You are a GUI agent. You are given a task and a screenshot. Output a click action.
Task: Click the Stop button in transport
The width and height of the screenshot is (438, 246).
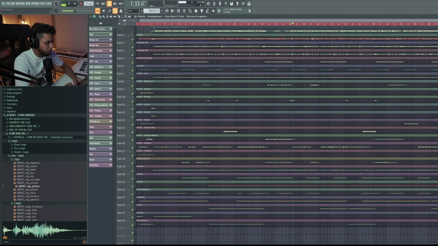tap(75, 4)
